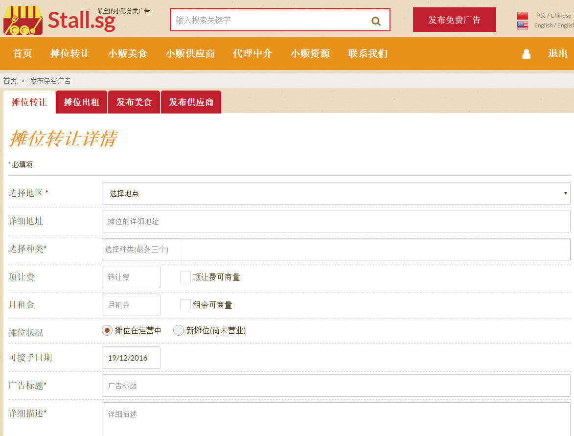Select the 摊位在运营中 radio button
The width and height of the screenshot is (574, 436).
click(x=107, y=330)
